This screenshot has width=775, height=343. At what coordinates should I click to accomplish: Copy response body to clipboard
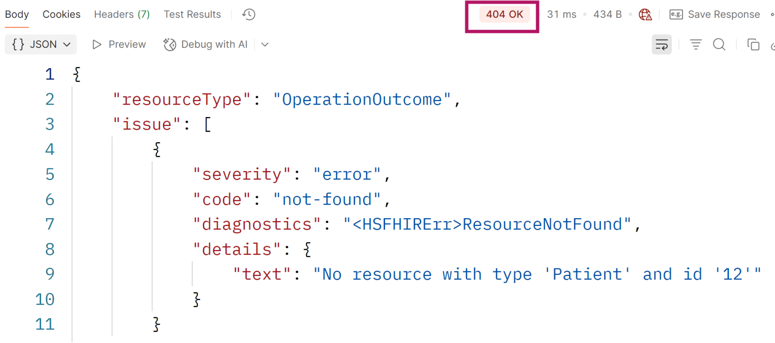click(753, 45)
